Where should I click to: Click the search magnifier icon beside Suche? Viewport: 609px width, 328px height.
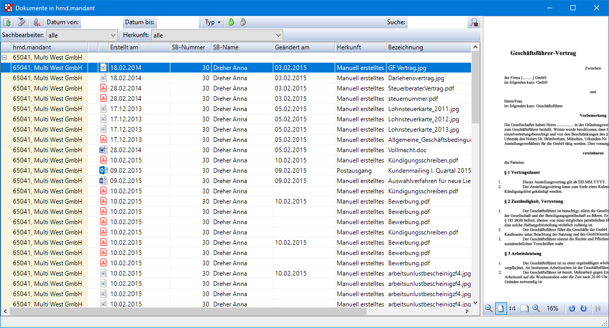tap(473, 22)
